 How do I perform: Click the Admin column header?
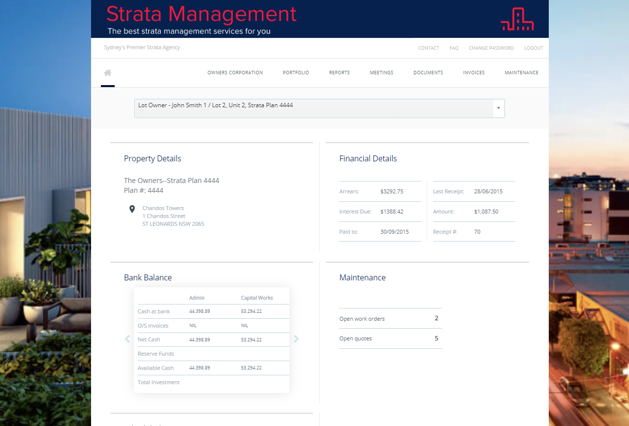point(197,298)
